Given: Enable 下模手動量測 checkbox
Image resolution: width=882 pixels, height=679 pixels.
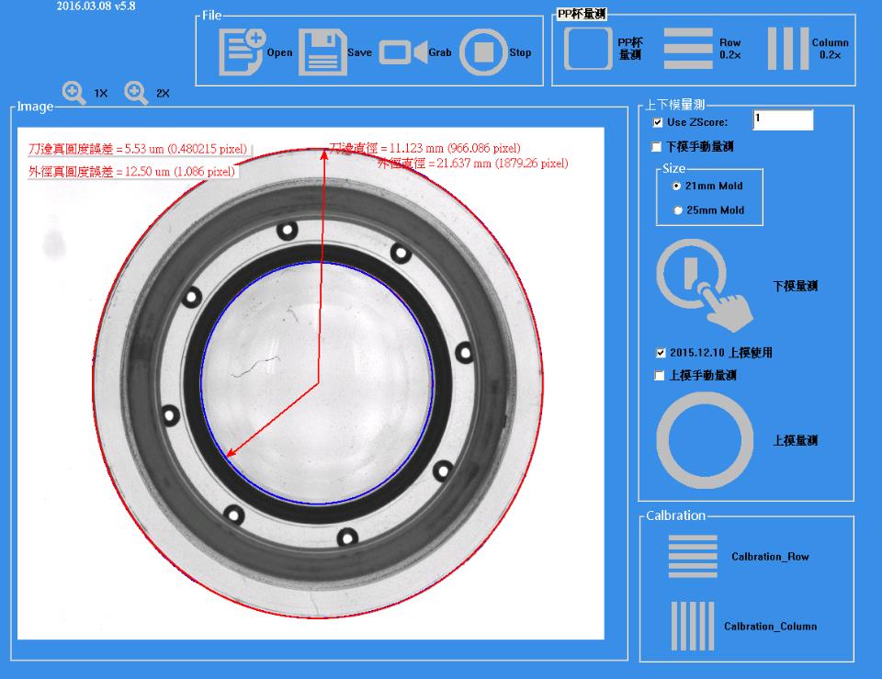Looking at the screenshot, I should [656, 147].
